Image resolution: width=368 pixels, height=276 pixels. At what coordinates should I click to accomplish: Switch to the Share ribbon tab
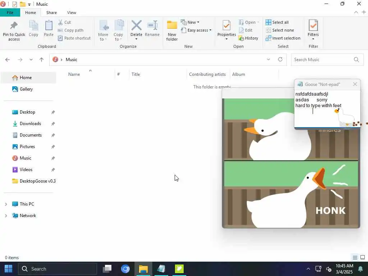pos(51,13)
